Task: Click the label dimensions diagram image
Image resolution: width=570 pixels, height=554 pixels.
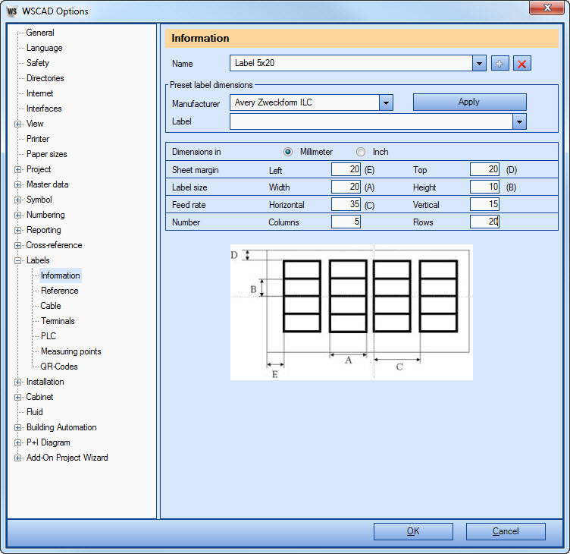Action: tap(351, 312)
